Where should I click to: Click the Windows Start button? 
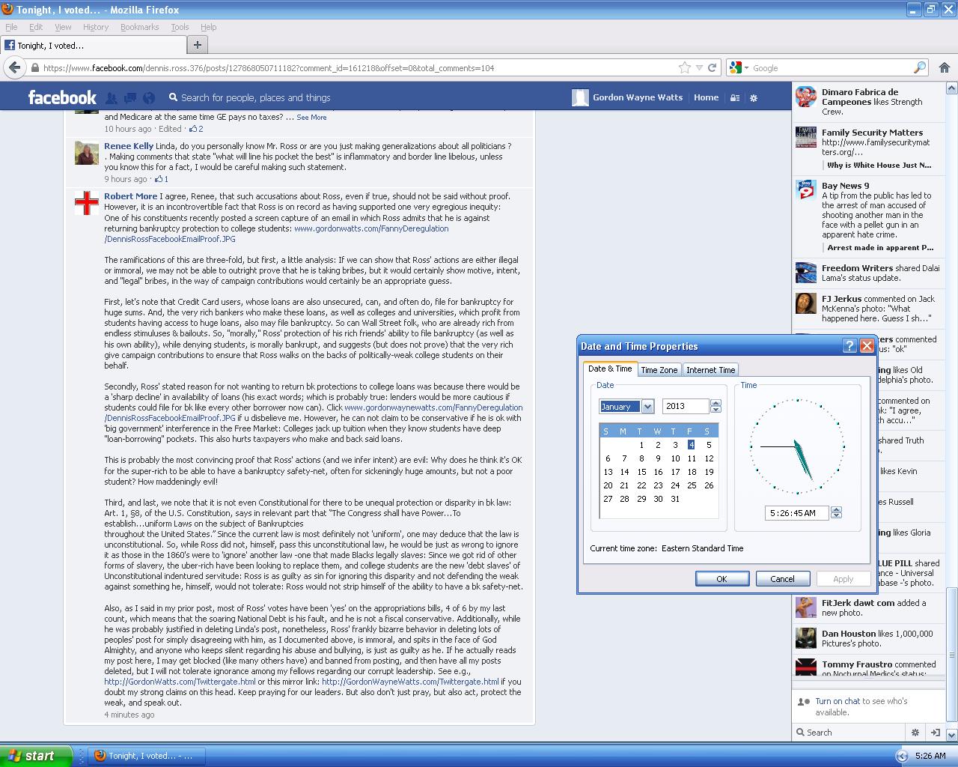coord(37,756)
